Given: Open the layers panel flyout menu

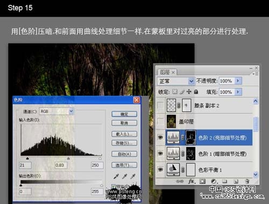Looking at the screenshot, I should (256, 74).
